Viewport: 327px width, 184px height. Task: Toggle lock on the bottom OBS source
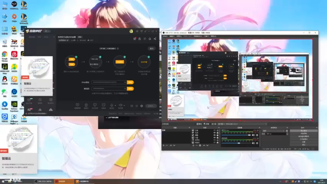(217, 142)
